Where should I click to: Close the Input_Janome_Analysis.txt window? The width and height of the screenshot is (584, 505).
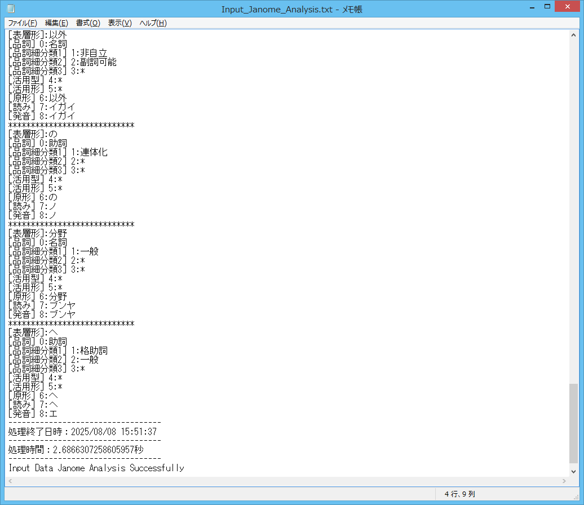567,7
